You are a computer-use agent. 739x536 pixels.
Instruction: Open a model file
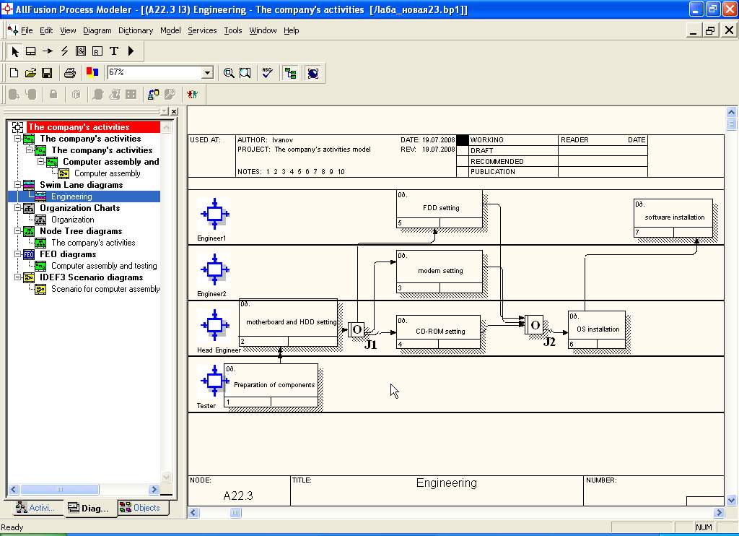click(30, 73)
